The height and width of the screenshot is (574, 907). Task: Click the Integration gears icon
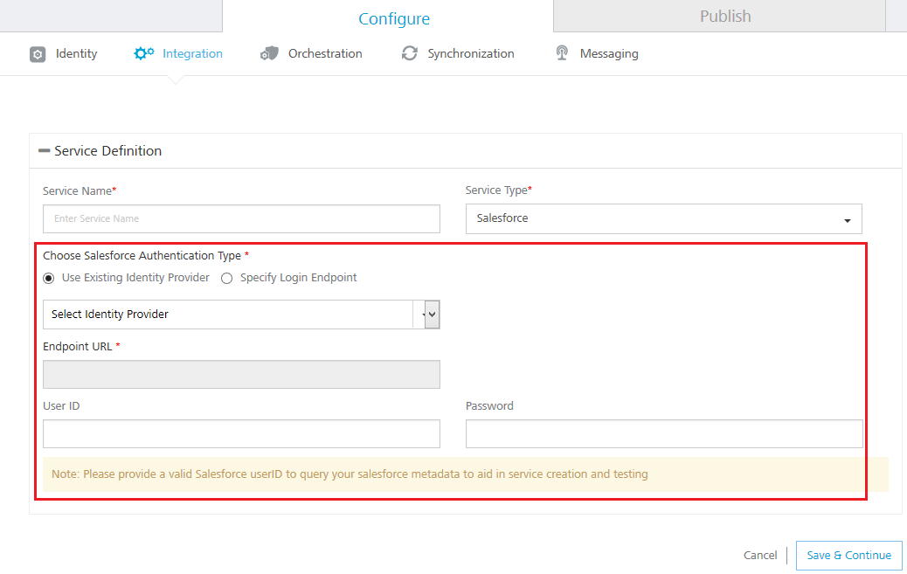tap(143, 54)
